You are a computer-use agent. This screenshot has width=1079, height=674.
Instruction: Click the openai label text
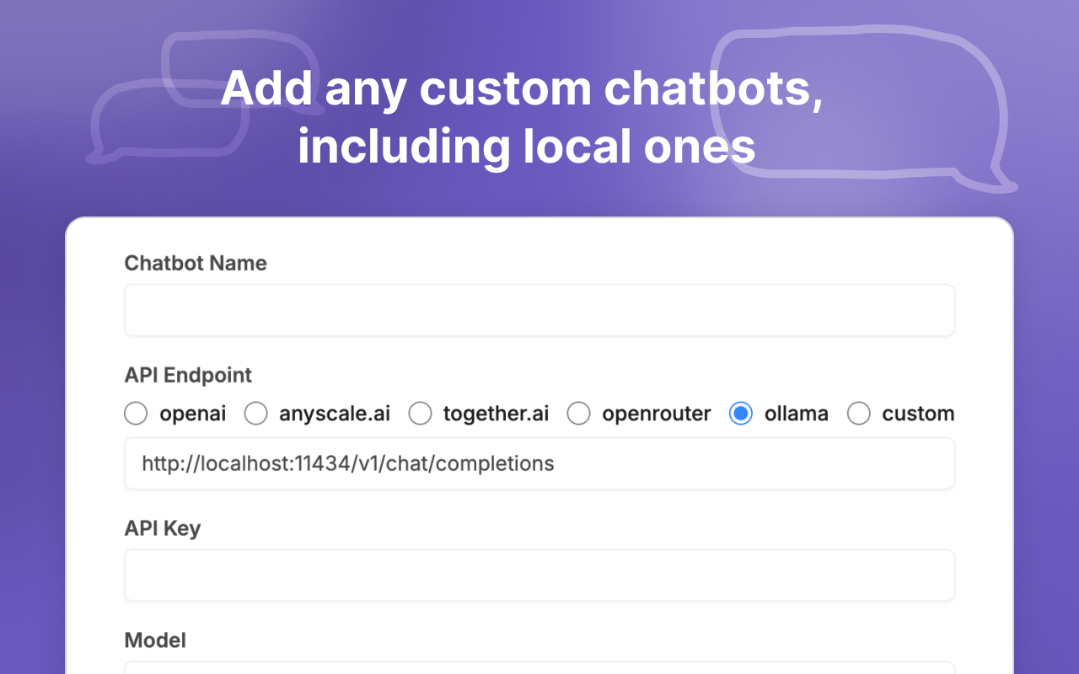(193, 414)
